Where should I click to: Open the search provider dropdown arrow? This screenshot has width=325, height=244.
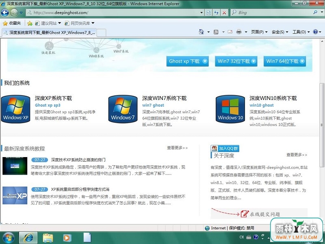pos(322,13)
